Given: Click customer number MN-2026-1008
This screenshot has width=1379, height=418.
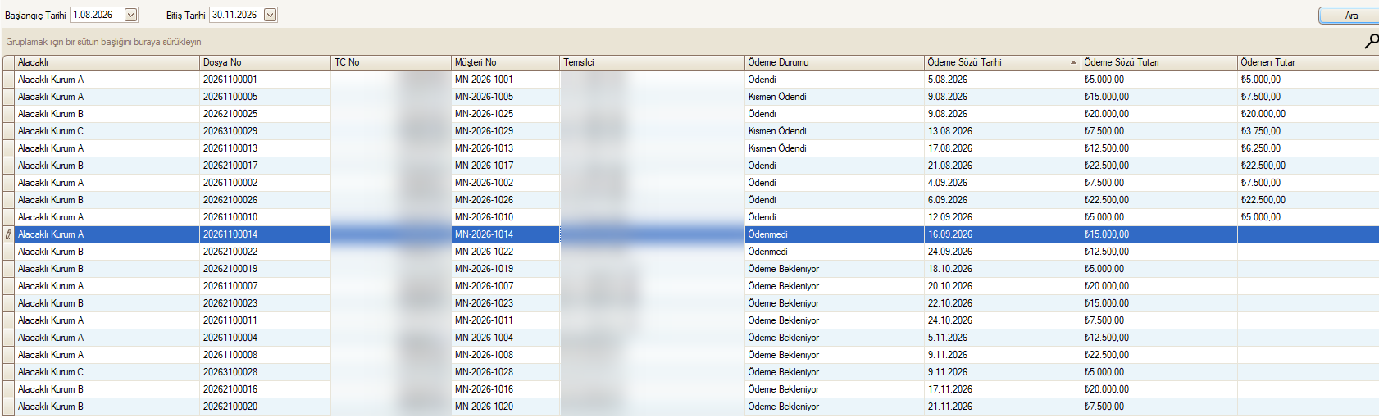Looking at the screenshot, I should click(x=484, y=355).
